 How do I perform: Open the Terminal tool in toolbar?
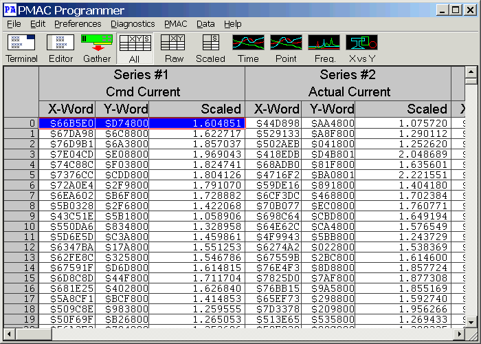point(21,47)
